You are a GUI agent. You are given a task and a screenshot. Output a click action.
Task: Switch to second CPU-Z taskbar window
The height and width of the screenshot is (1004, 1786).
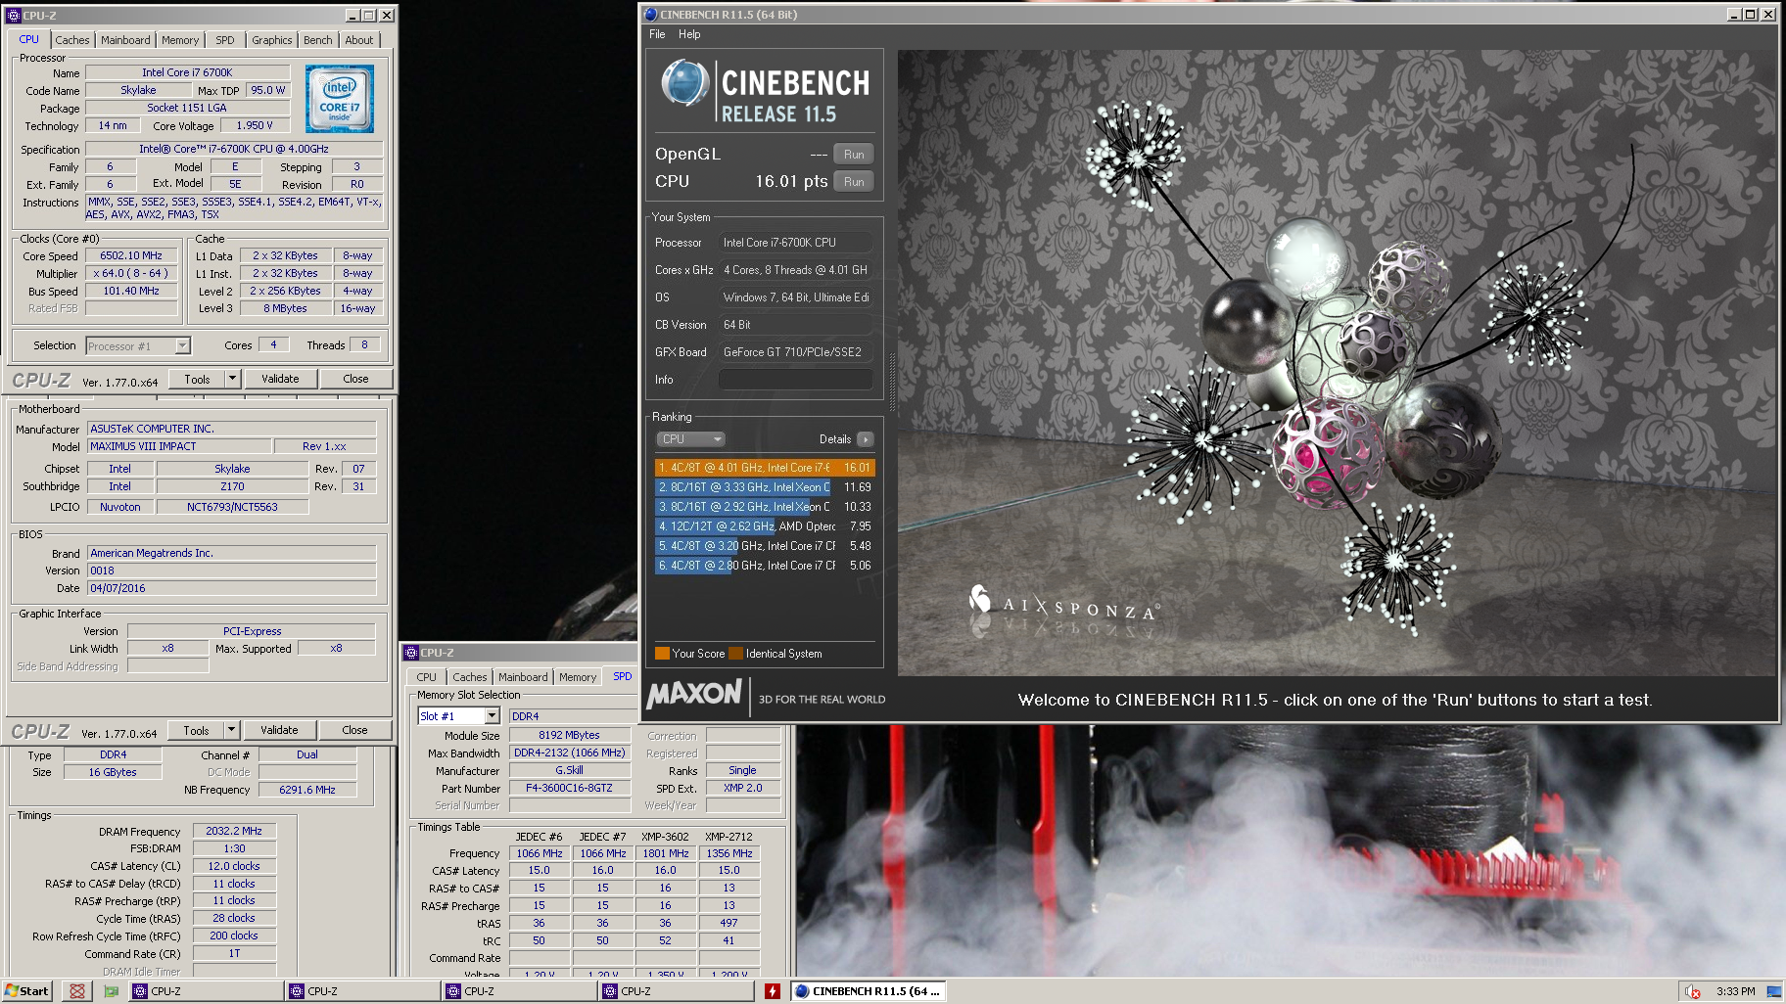click(362, 991)
